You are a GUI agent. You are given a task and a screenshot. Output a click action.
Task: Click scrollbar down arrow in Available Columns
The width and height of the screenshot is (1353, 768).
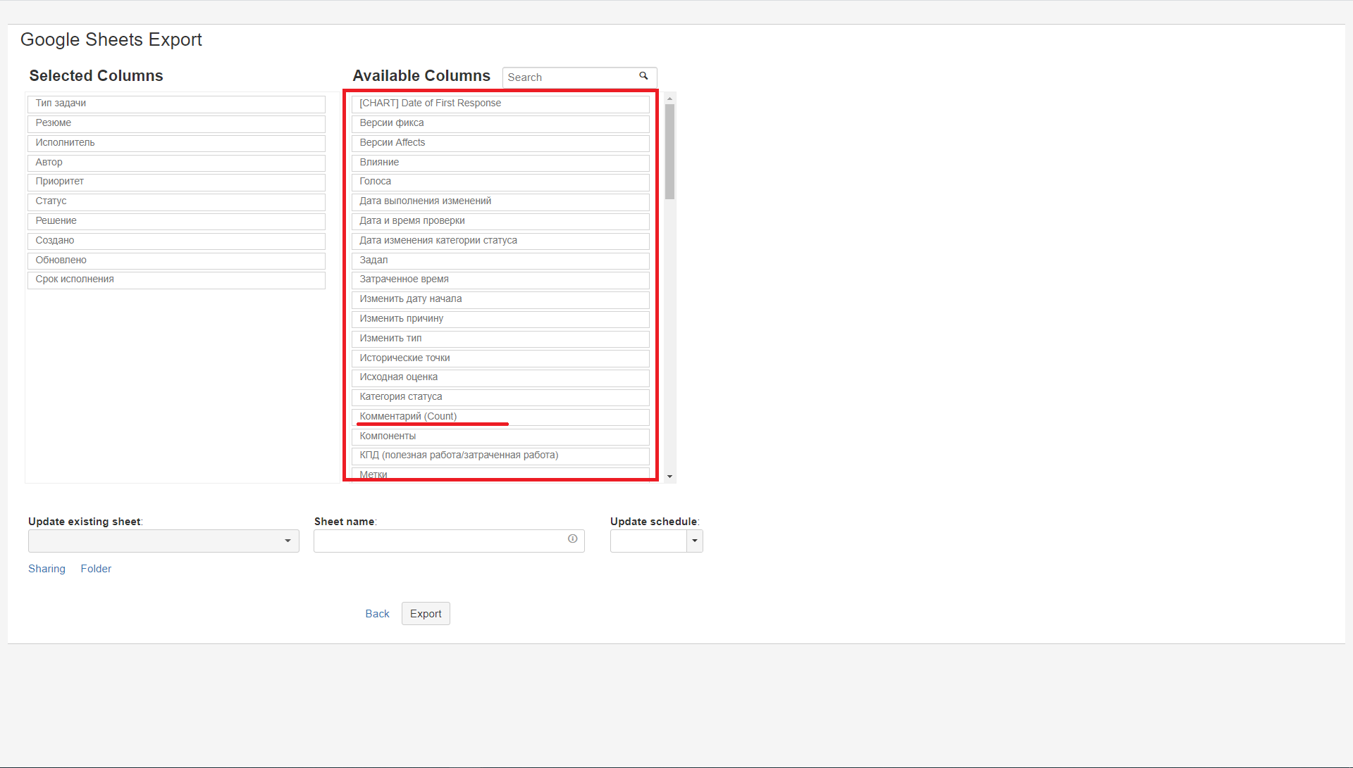coord(669,477)
